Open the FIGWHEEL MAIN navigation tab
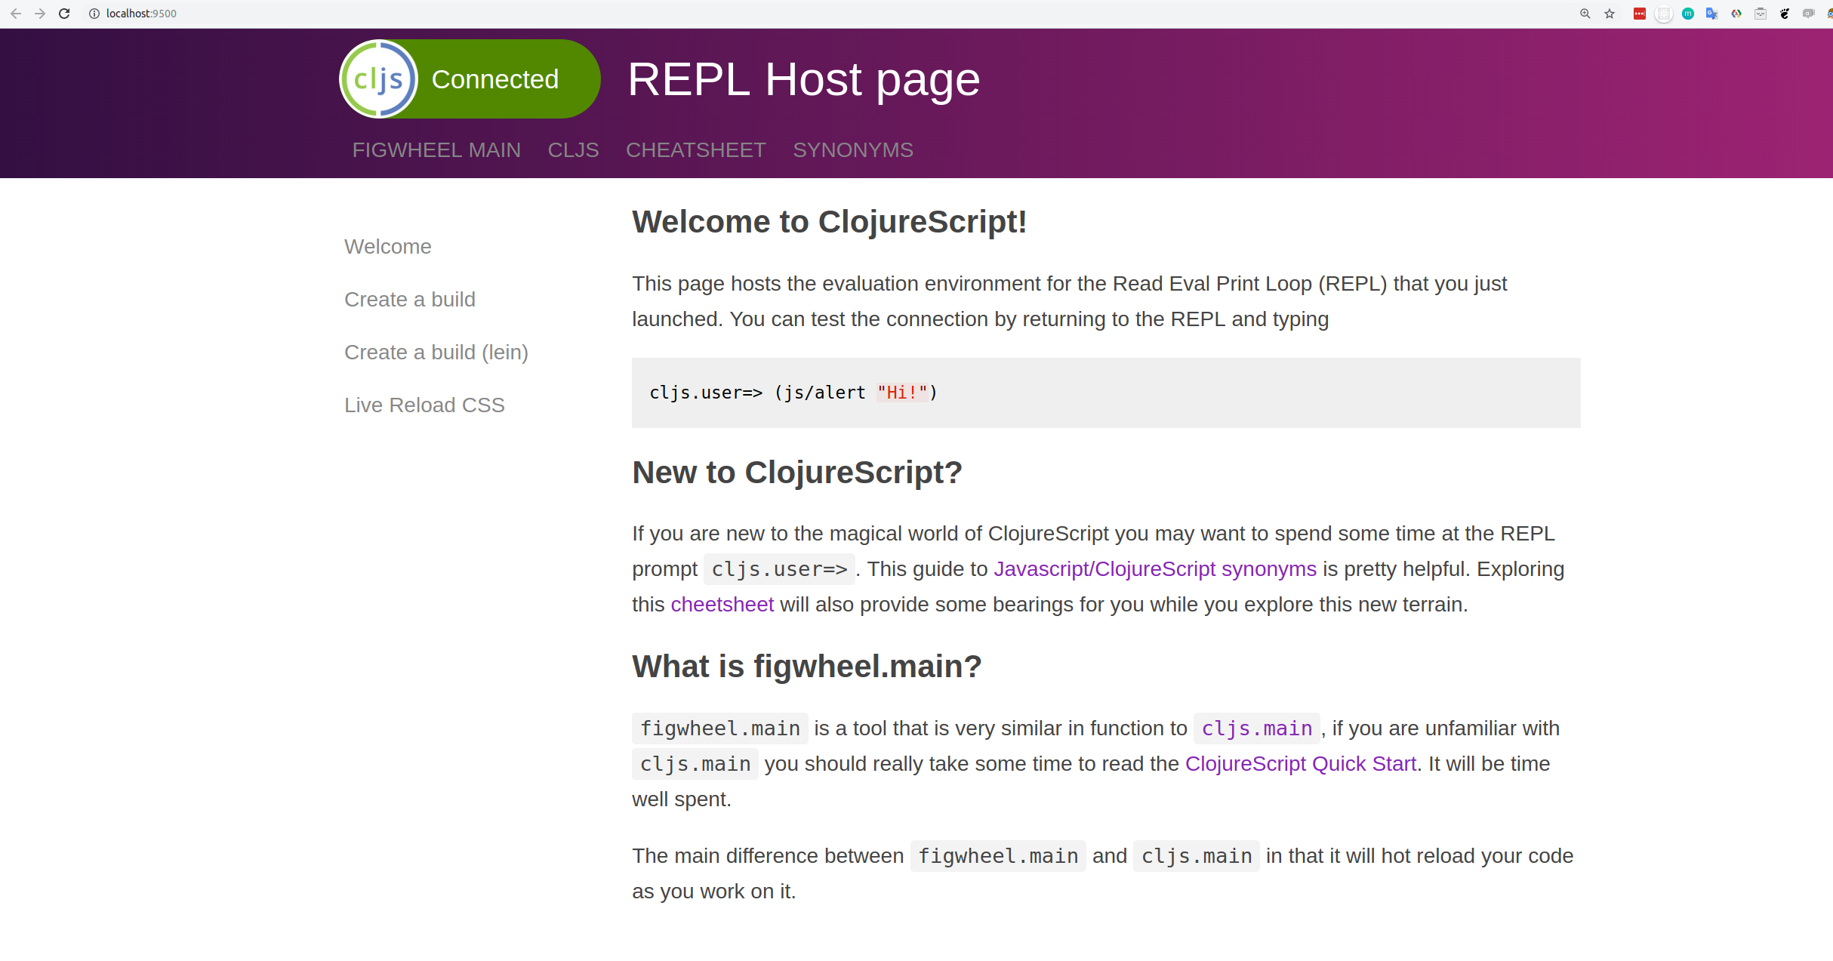 tap(436, 149)
